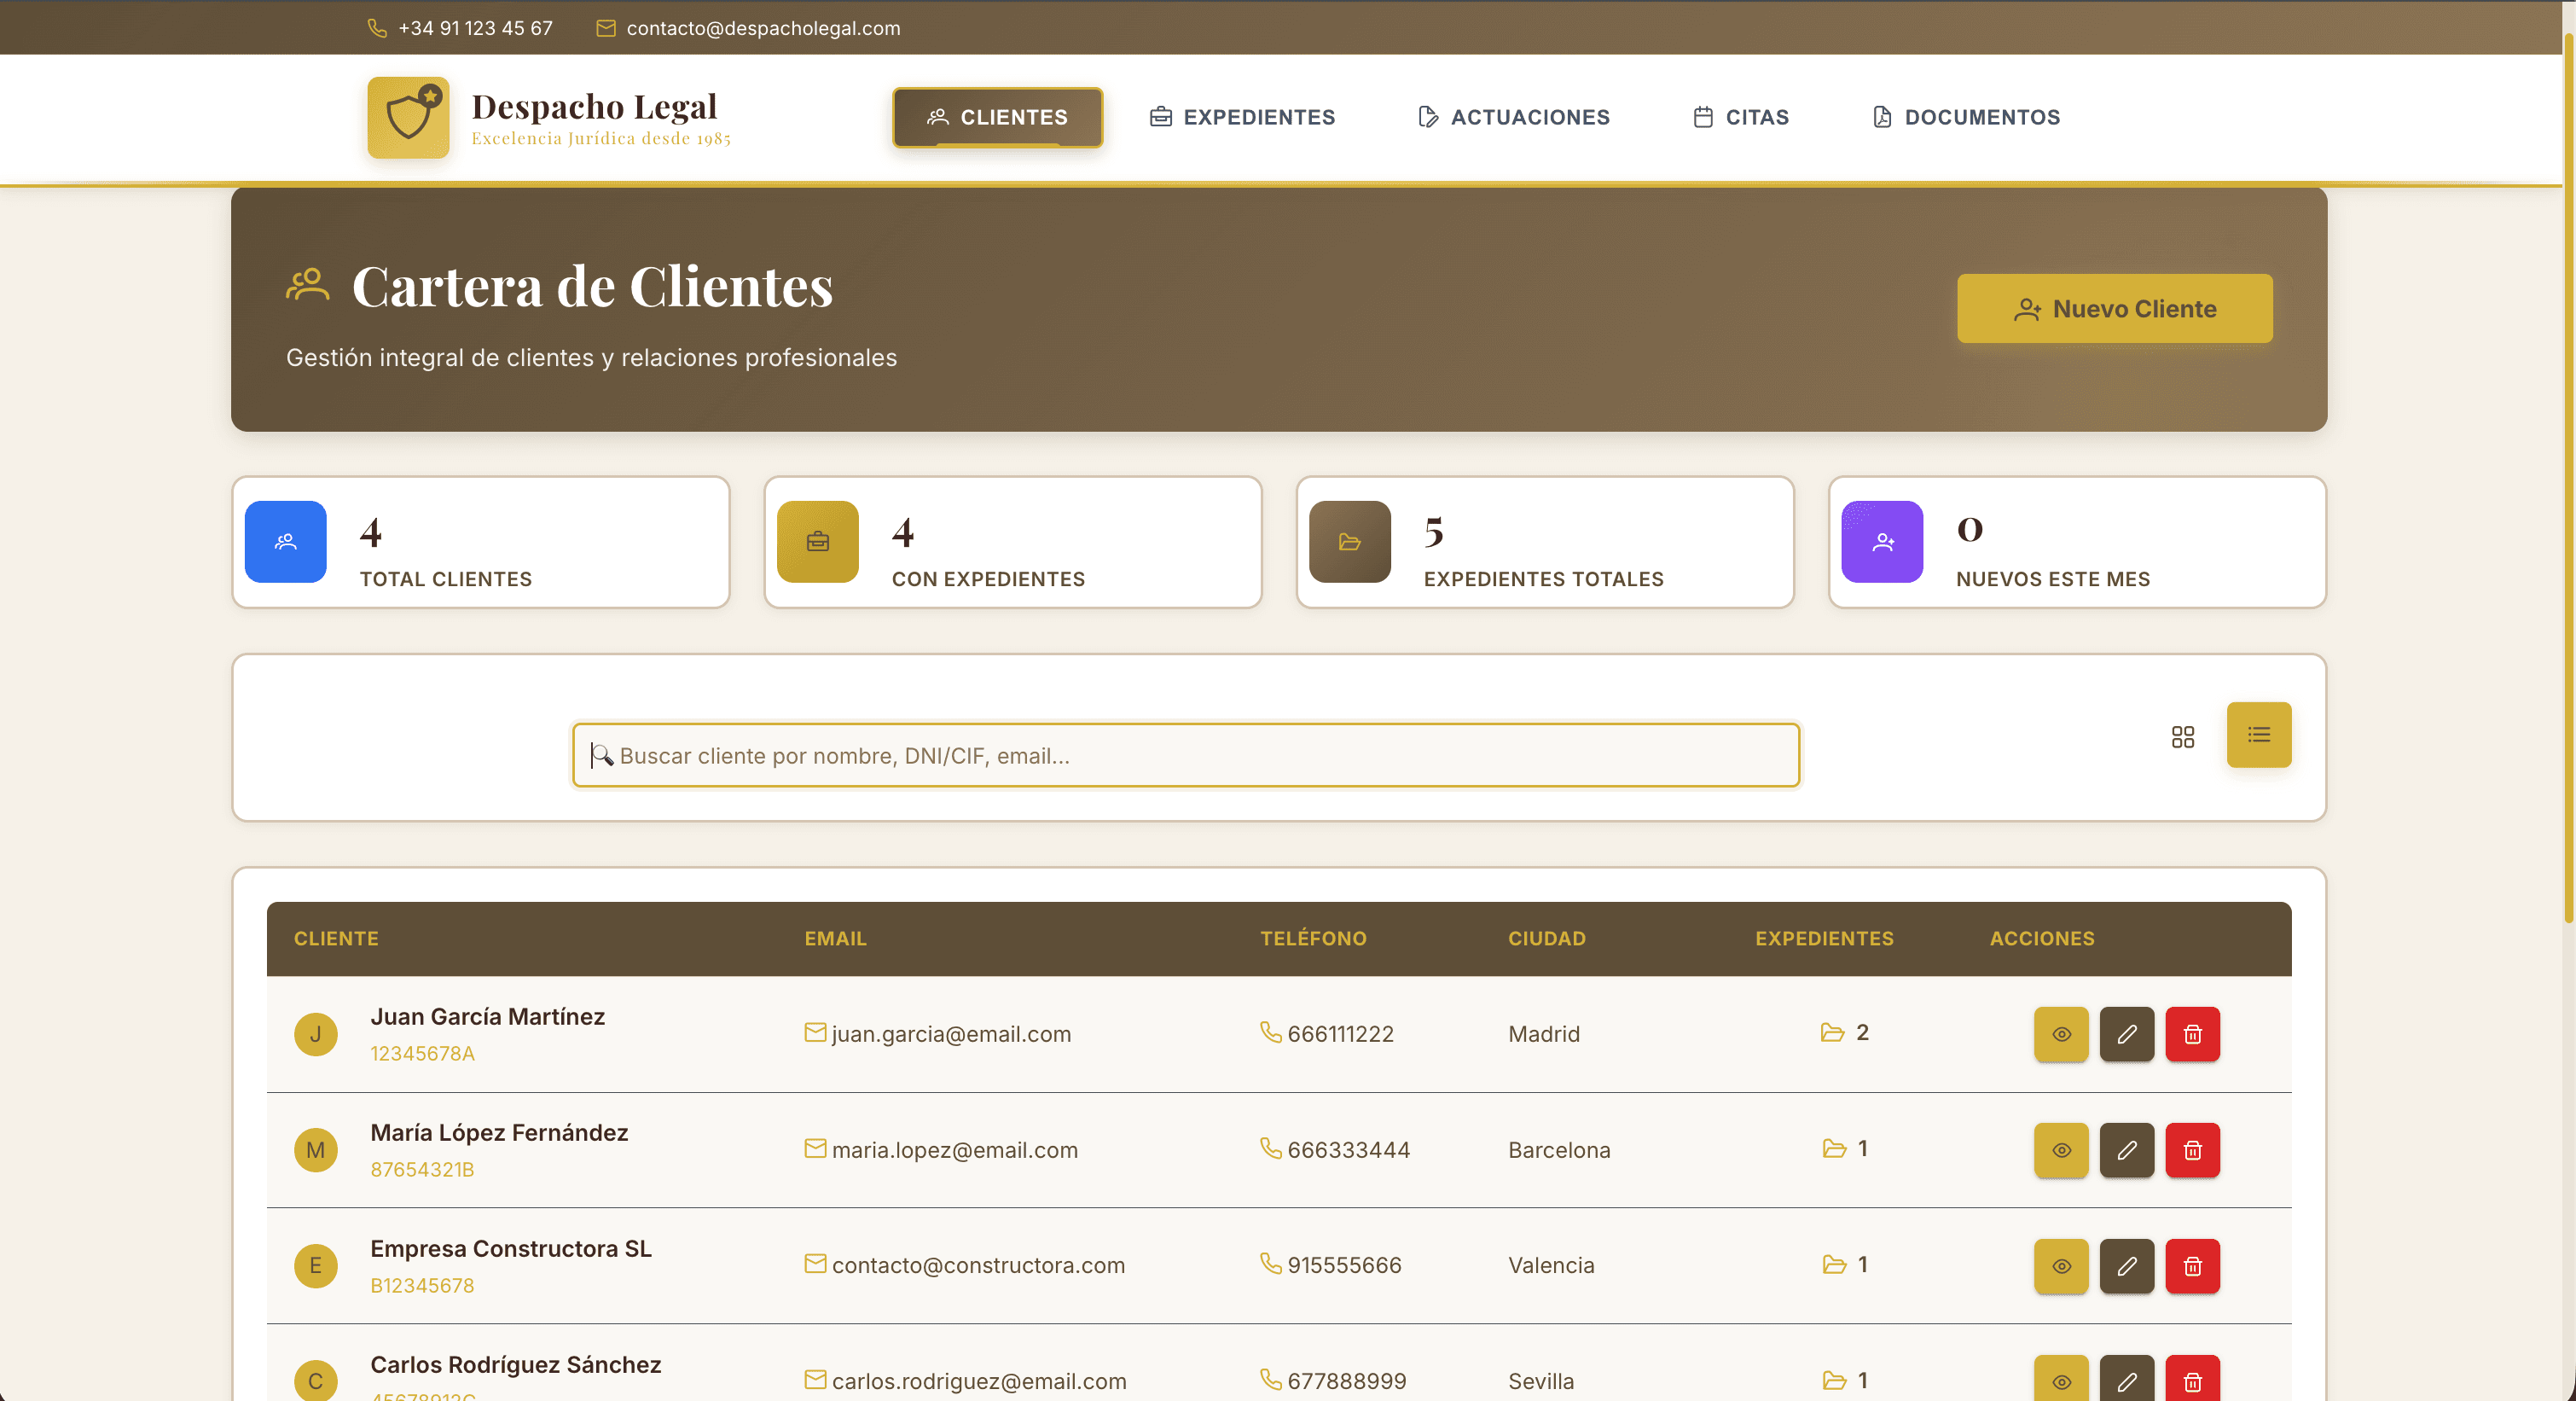This screenshot has width=2576, height=1401.
Task: Click the Teléfono column header
Action: (1313, 938)
